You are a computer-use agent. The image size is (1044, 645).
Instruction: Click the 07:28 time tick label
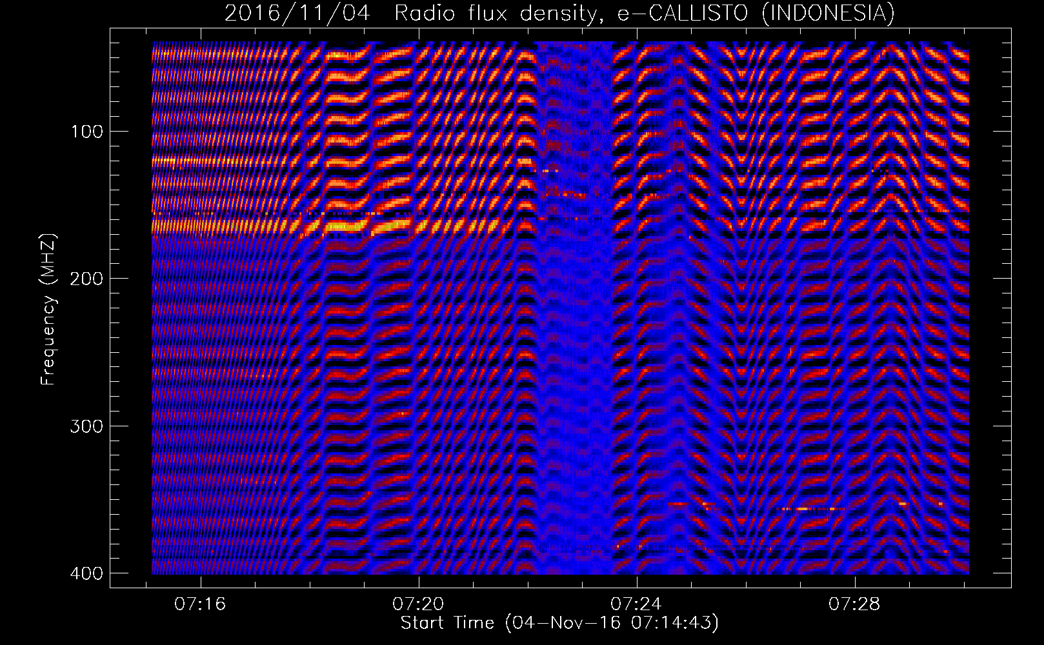coord(854,604)
